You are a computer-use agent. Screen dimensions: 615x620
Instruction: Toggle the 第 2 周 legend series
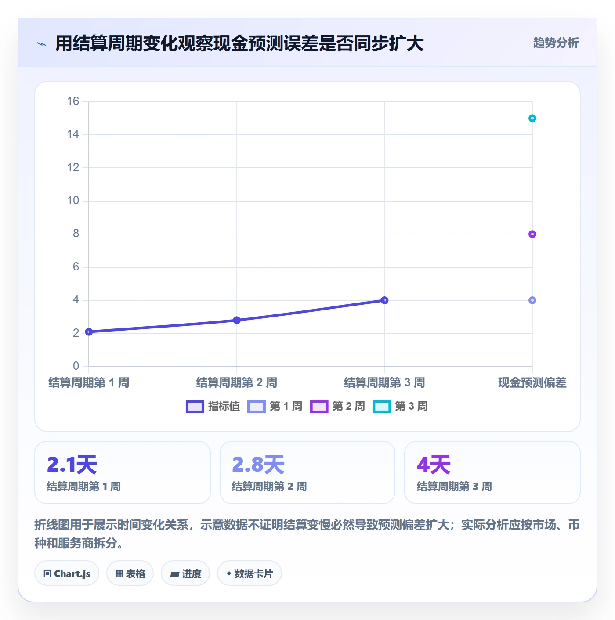[337, 407]
